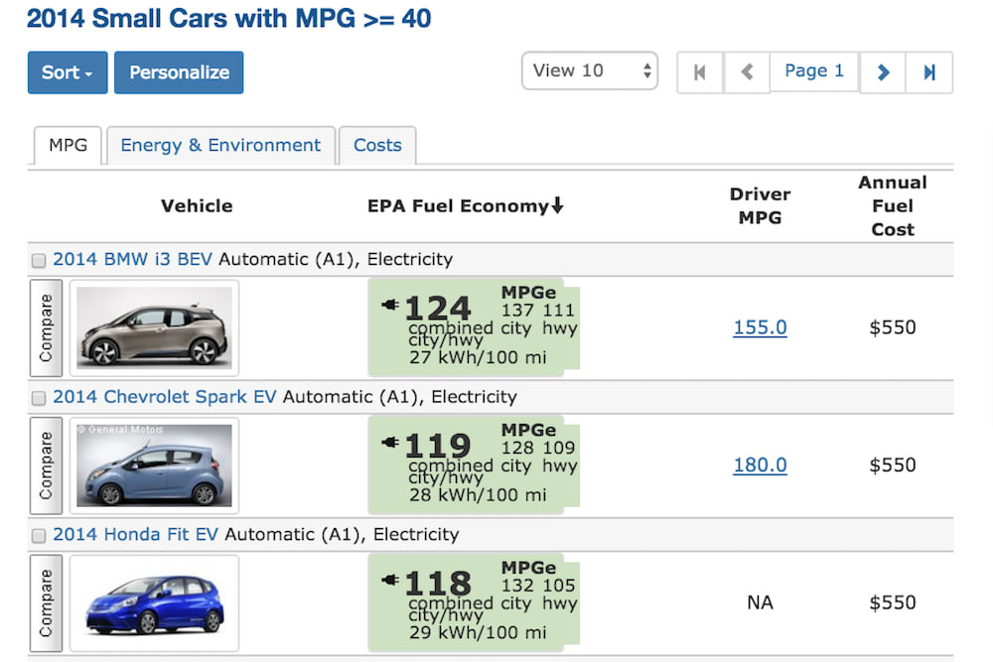Click the $550 fuel cost for Spark EV
This screenshot has width=993, height=662.
[x=893, y=465]
